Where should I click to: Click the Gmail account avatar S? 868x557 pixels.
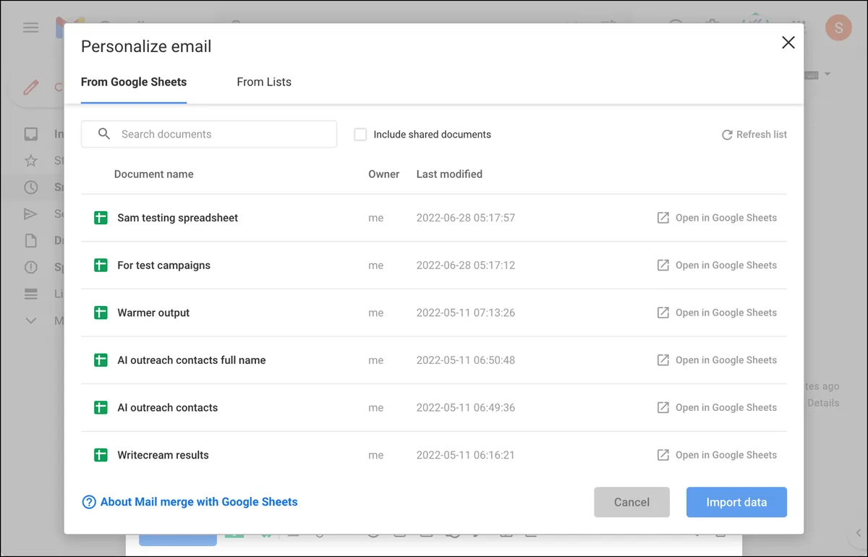838,27
